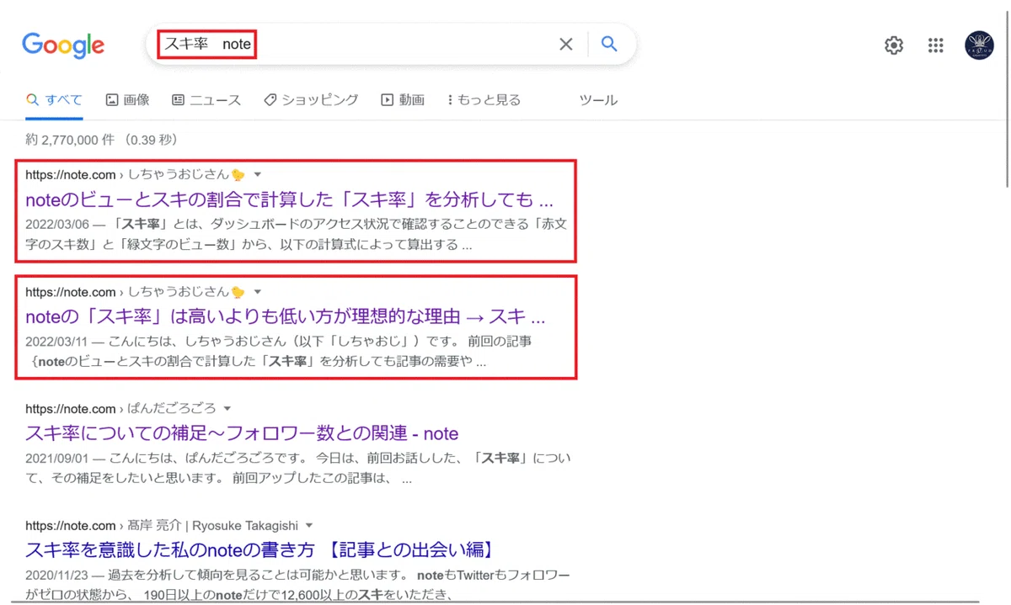Open the account profile avatar
Screen dimensions: 1011x605
979,45
